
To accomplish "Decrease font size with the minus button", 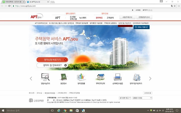I will tap(151, 10).
